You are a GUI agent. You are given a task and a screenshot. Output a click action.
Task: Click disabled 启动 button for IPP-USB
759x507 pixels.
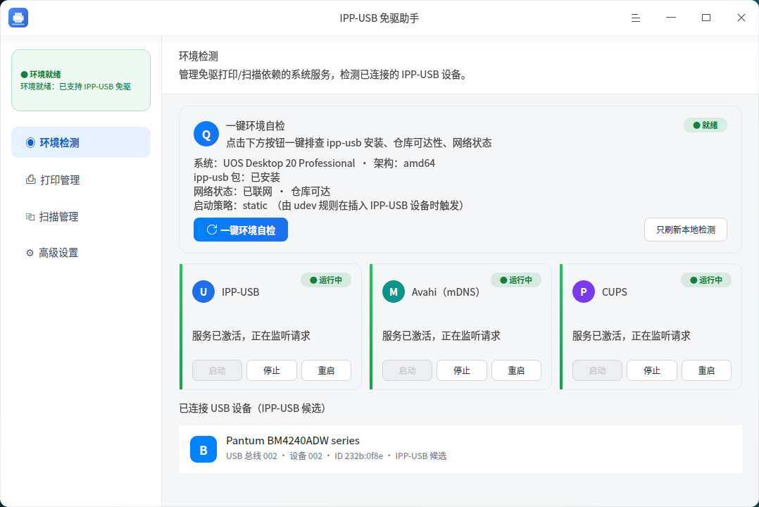coord(217,370)
